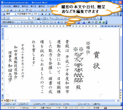Select the Rectangle drawing tool
The image size is (123, 110).
[44, 22]
